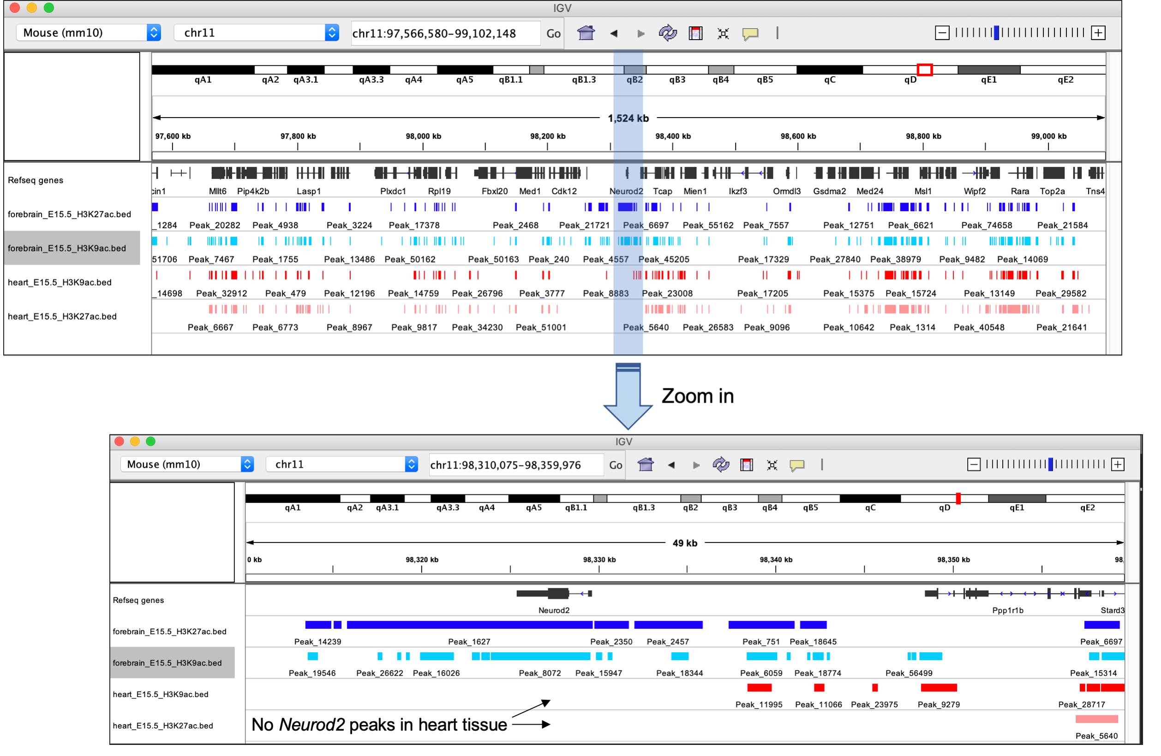Toggle popup behavior speech-bubble icon in top toolbar

pos(750,33)
